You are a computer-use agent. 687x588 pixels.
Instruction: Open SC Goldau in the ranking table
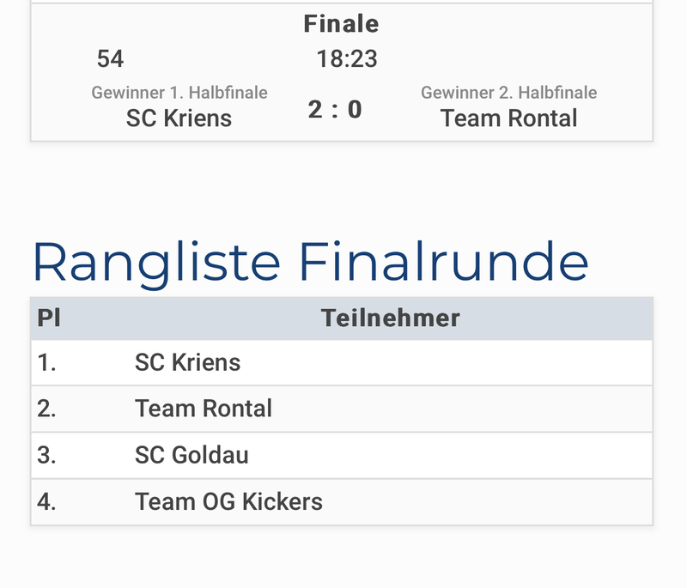192,455
